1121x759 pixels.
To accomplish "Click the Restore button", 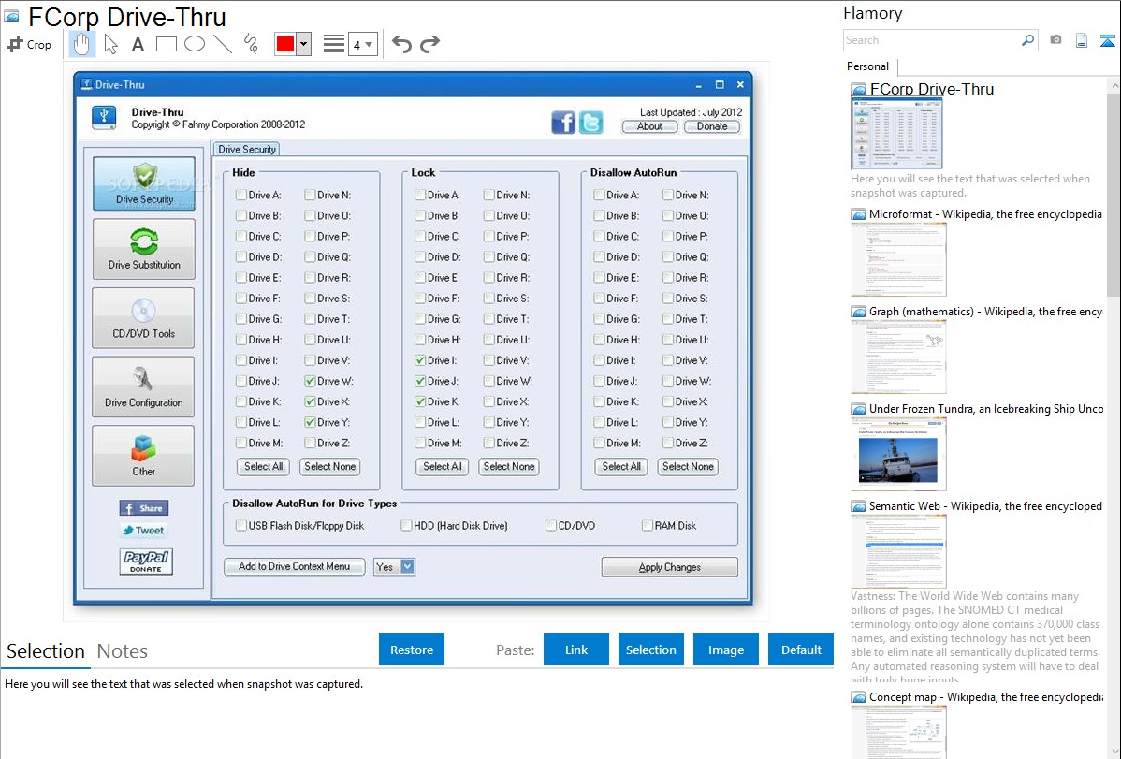I will [x=412, y=650].
